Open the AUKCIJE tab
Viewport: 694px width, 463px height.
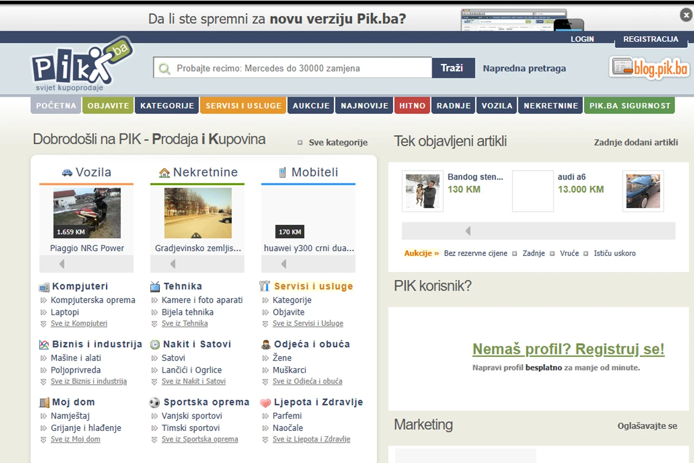pyautogui.click(x=311, y=105)
